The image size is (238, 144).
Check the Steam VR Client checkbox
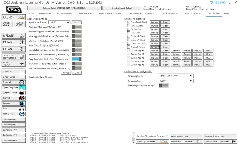129,40
